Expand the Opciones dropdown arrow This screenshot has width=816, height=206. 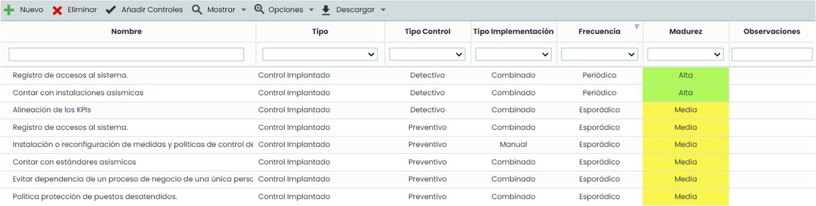click(x=311, y=10)
